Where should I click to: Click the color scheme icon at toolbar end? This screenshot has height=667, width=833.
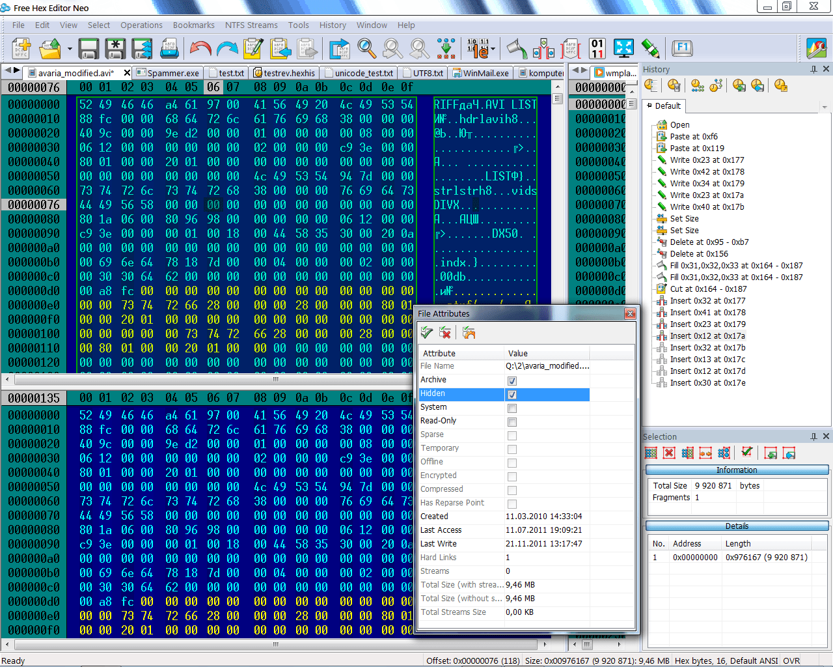816,48
